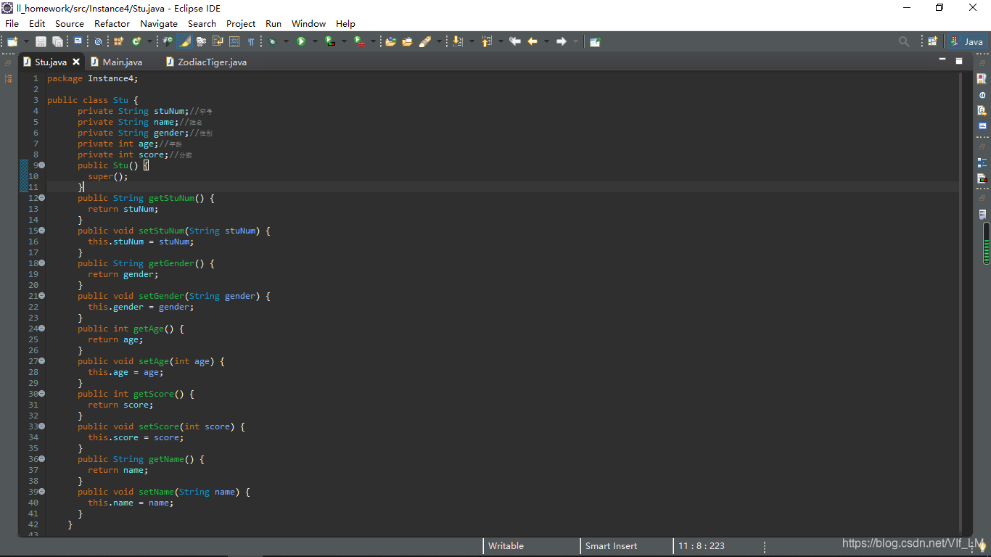This screenshot has height=557, width=991.
Task: Minimize the editor area
Action: click(942, 59)
